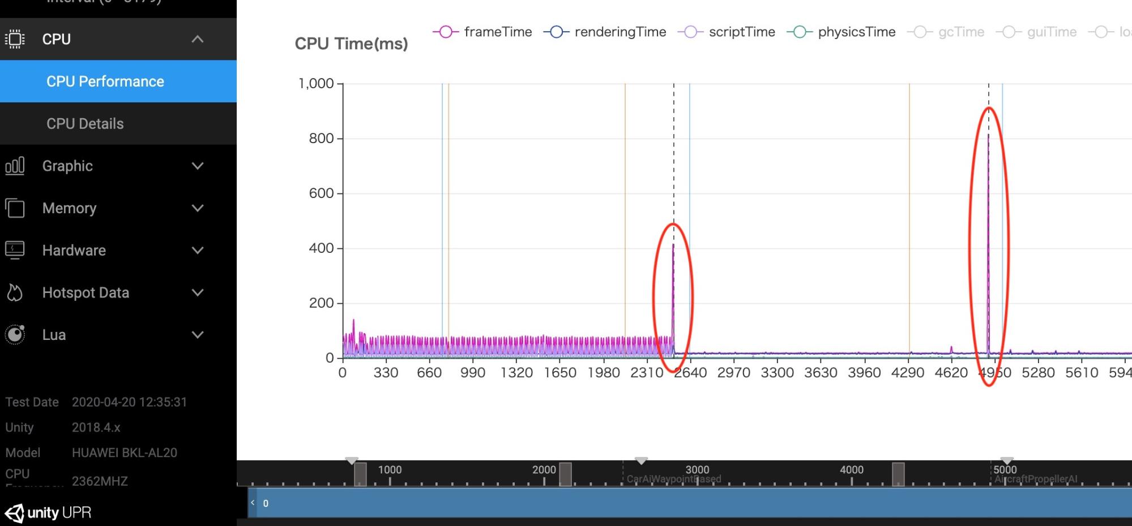Click the 3300 x-axis tick label
This screenshot has width=1132, height=526.
[x=777, y=373]
